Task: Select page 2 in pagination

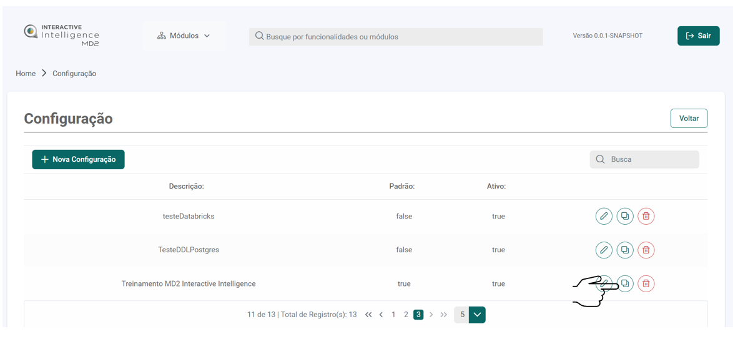Action: [x=406, y=315]
